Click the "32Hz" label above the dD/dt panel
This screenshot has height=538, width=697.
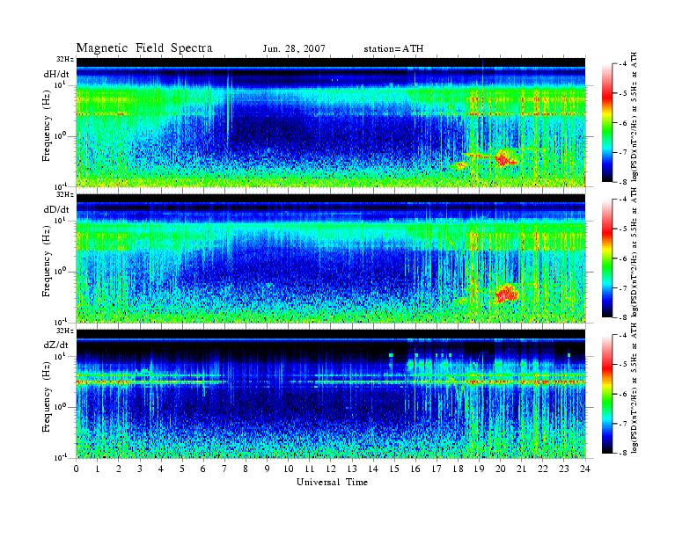click(65, 194)
